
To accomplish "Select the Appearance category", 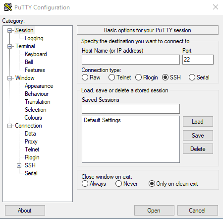I will (39, 86).
